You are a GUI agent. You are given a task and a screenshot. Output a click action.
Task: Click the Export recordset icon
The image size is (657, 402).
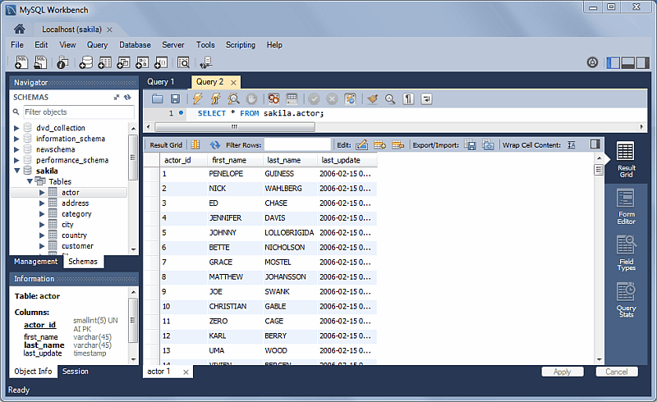471,144
